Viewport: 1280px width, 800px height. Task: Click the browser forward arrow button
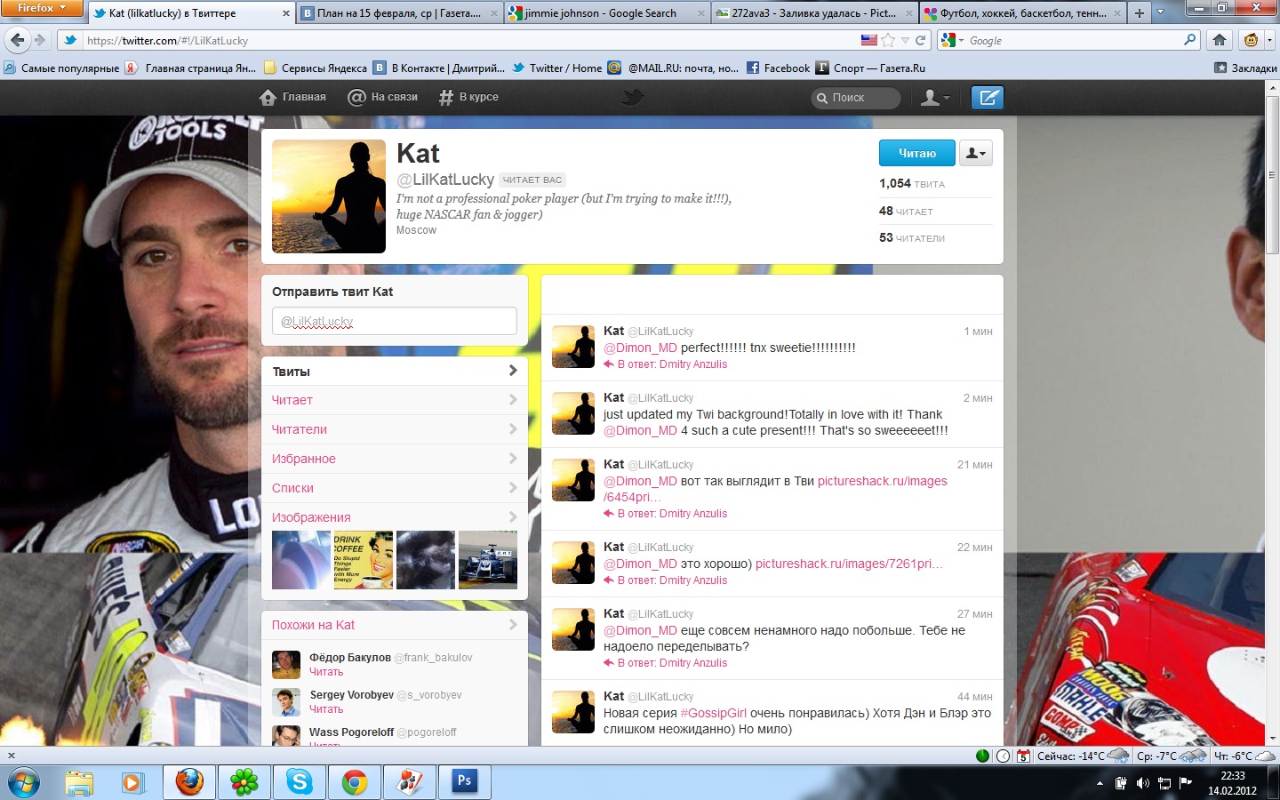[x=39, y=40]
